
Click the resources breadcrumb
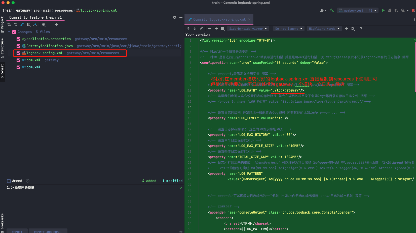(64, 10)
